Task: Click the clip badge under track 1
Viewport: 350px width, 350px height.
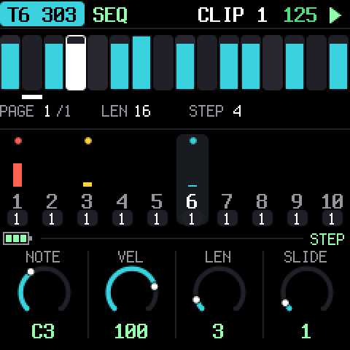Action: click(17, 219)
